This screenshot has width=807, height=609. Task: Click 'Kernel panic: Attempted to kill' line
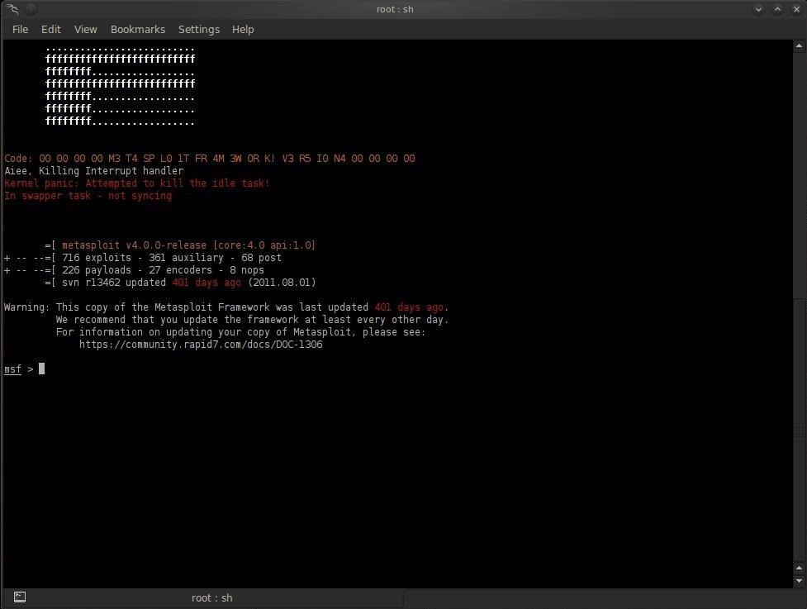point(137,183)
